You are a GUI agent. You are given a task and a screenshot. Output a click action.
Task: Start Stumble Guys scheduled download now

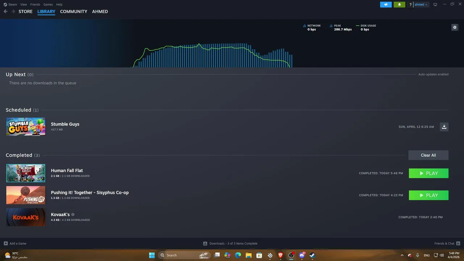444,127
